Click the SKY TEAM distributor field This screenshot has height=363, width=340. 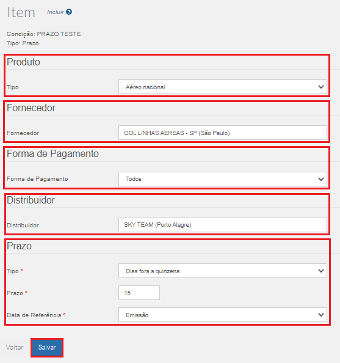click(x=223, y=225)
